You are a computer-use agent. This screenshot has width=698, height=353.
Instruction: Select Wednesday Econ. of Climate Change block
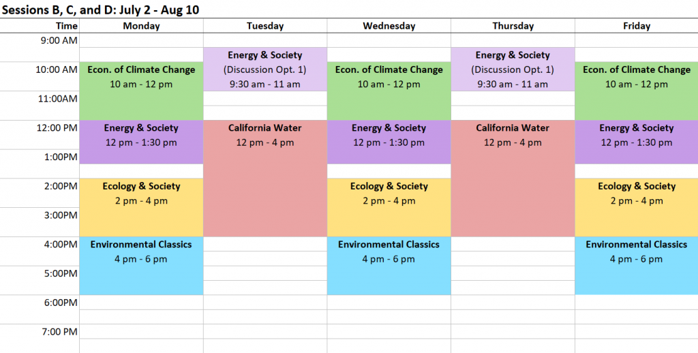tap(389, 91)
